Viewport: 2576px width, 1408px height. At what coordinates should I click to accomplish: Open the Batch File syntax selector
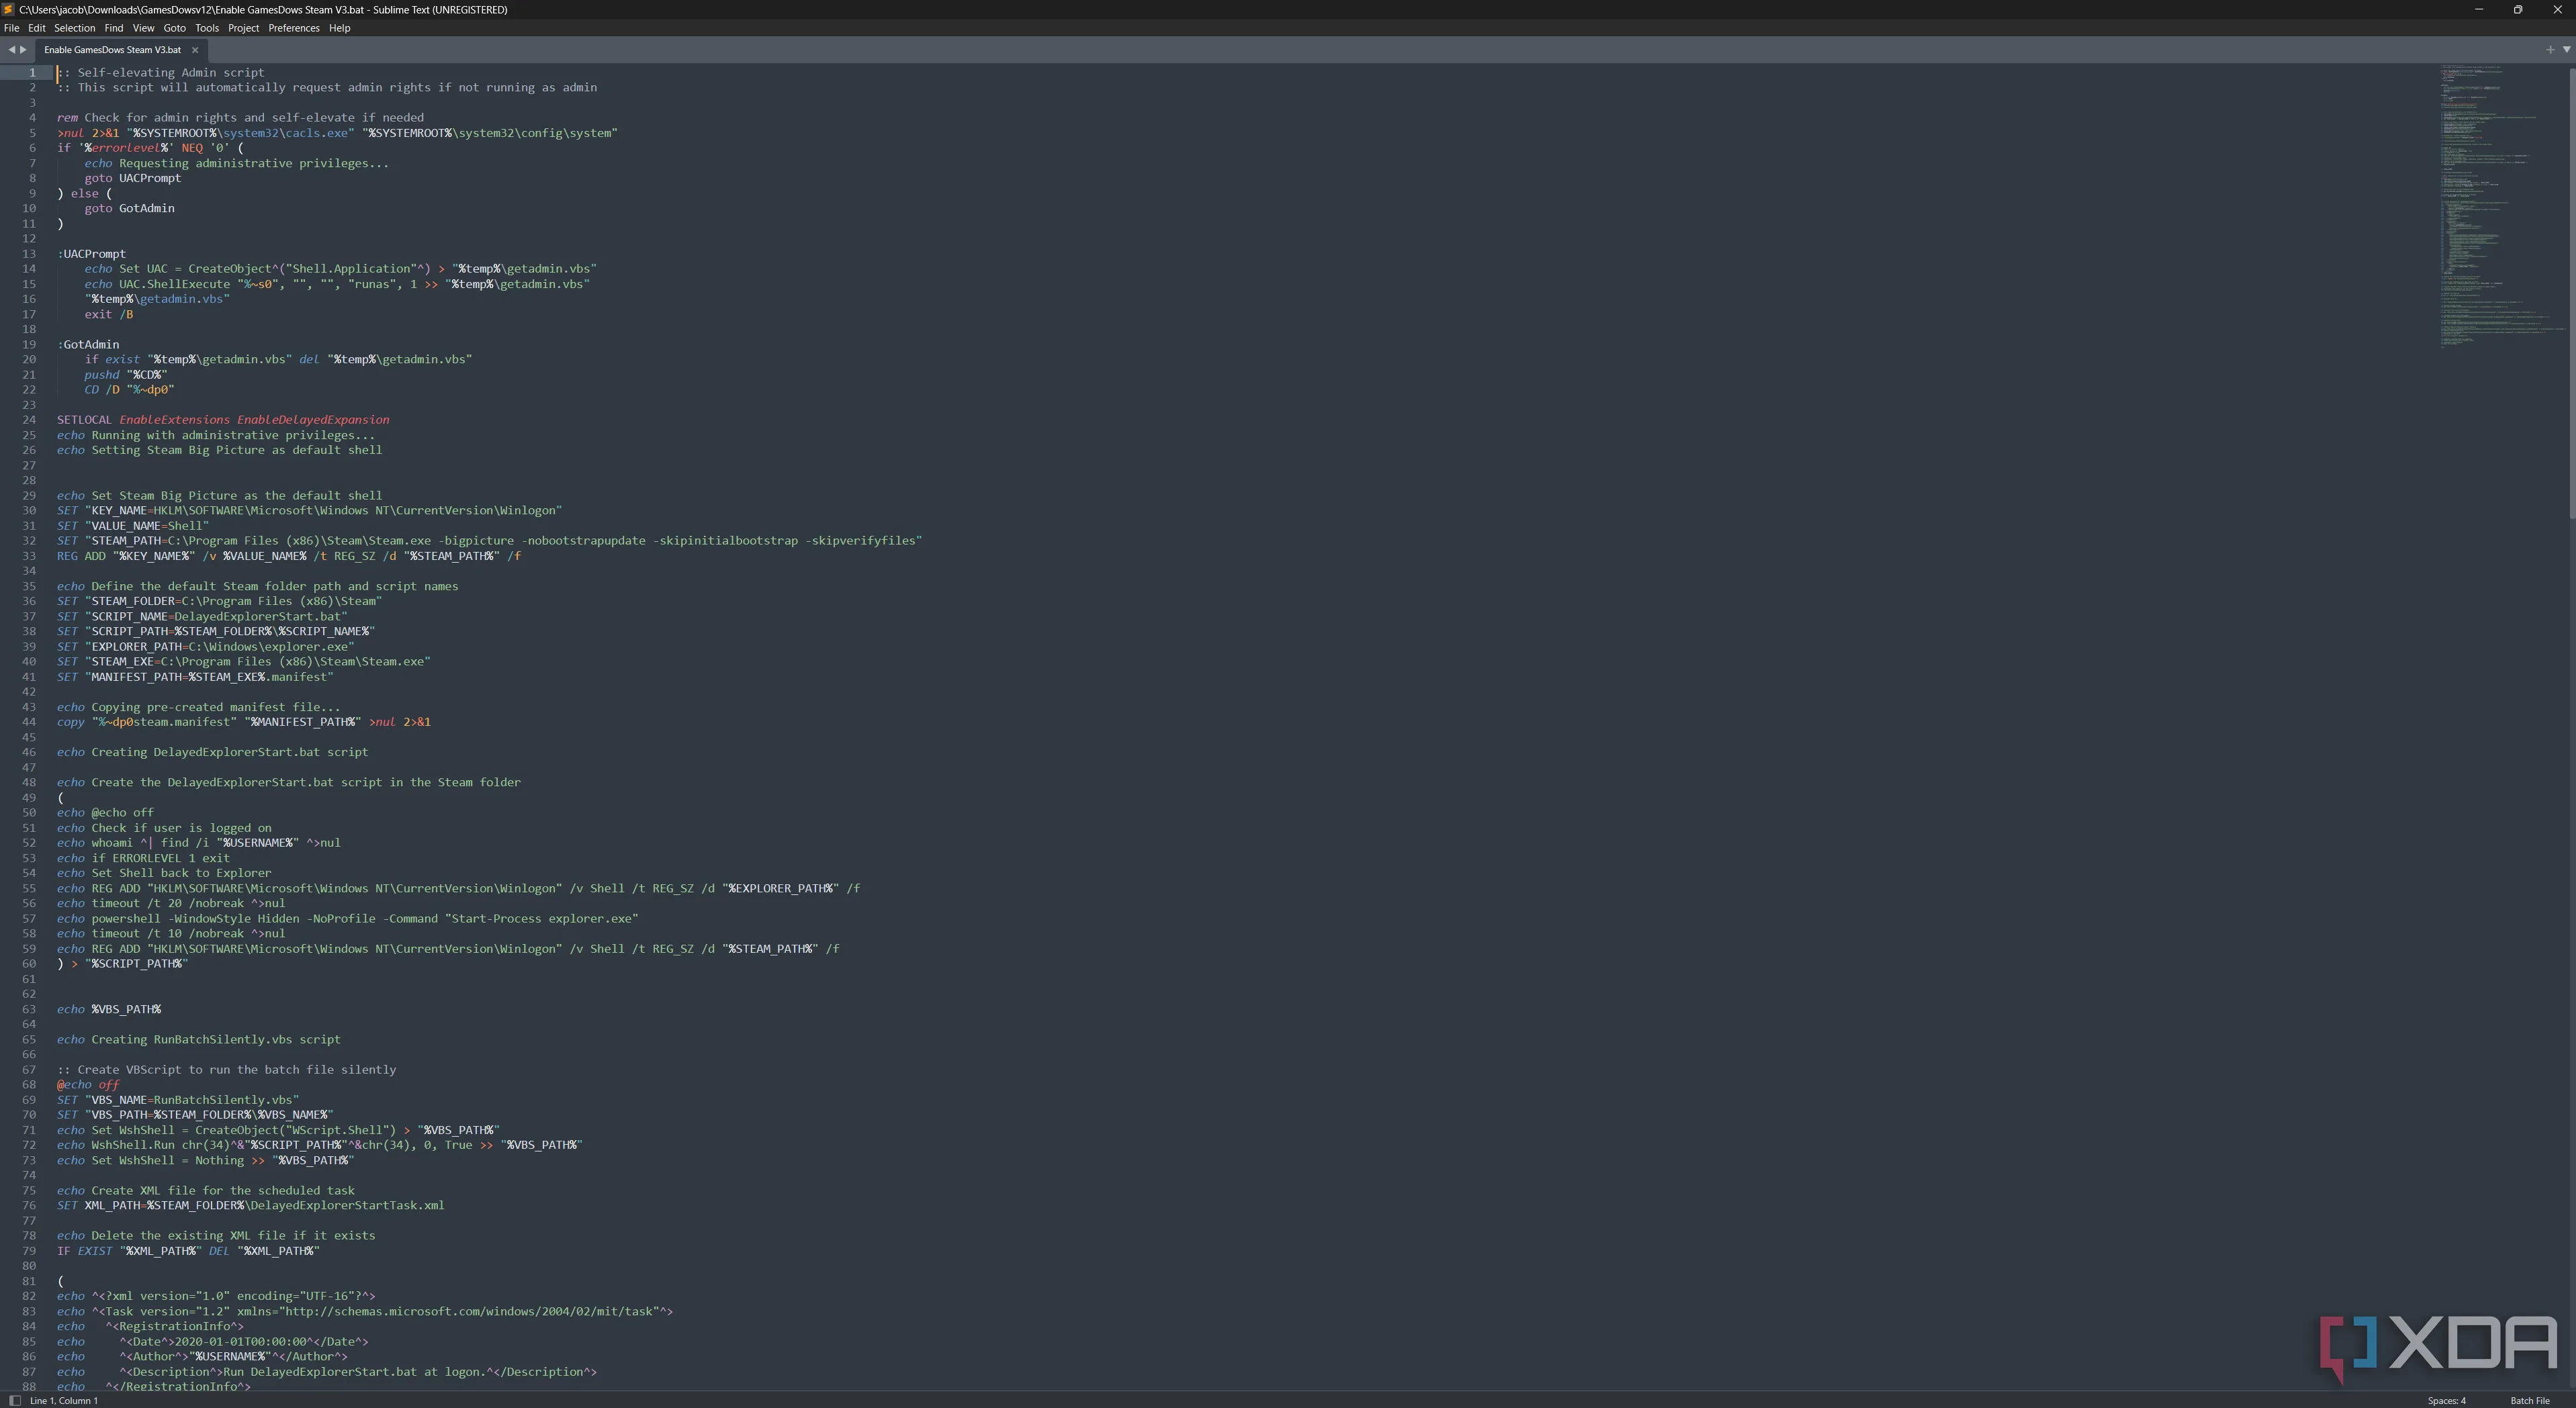[x=2530, y=1400]
